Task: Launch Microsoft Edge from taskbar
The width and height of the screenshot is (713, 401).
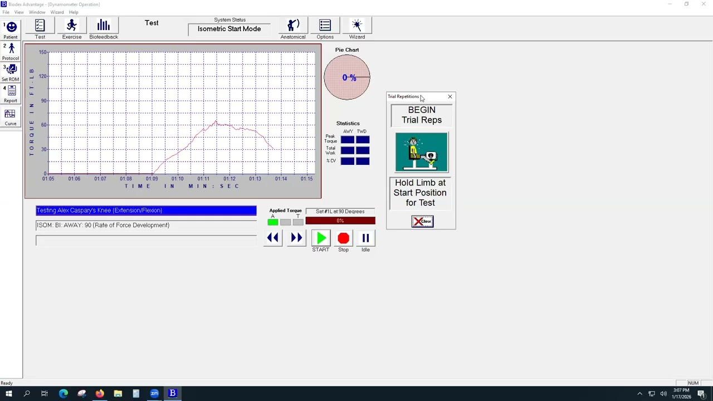Action: point(63,394)
